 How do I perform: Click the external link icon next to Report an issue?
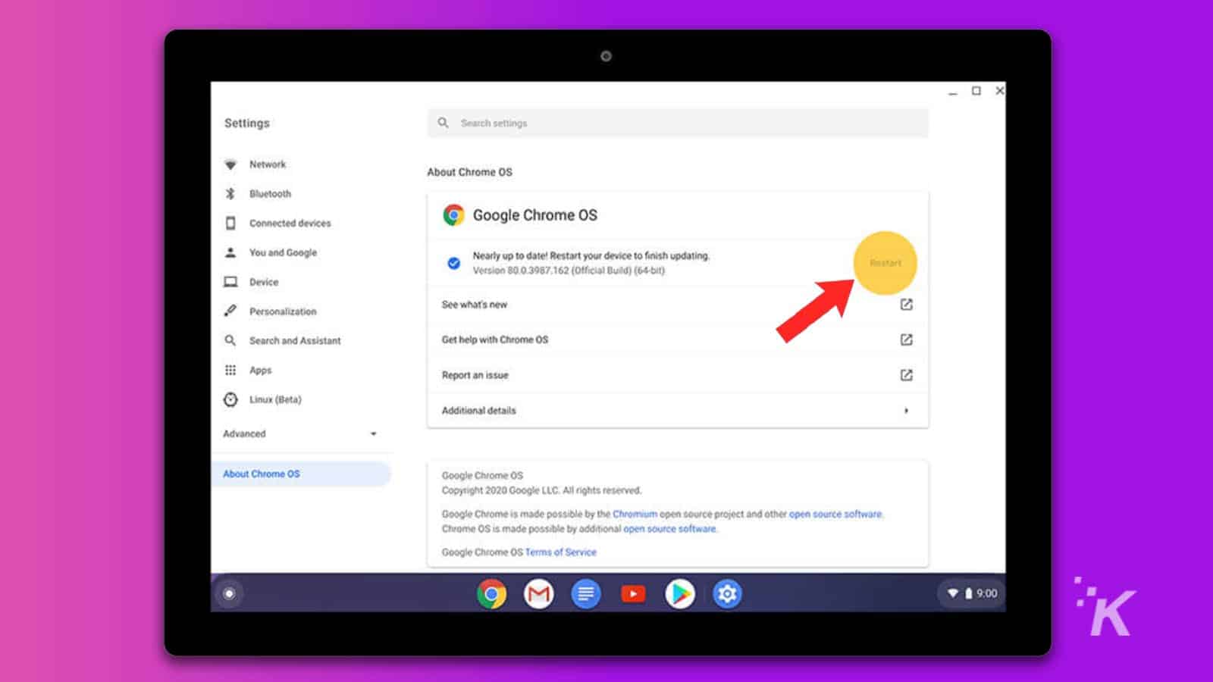point(907,374)
